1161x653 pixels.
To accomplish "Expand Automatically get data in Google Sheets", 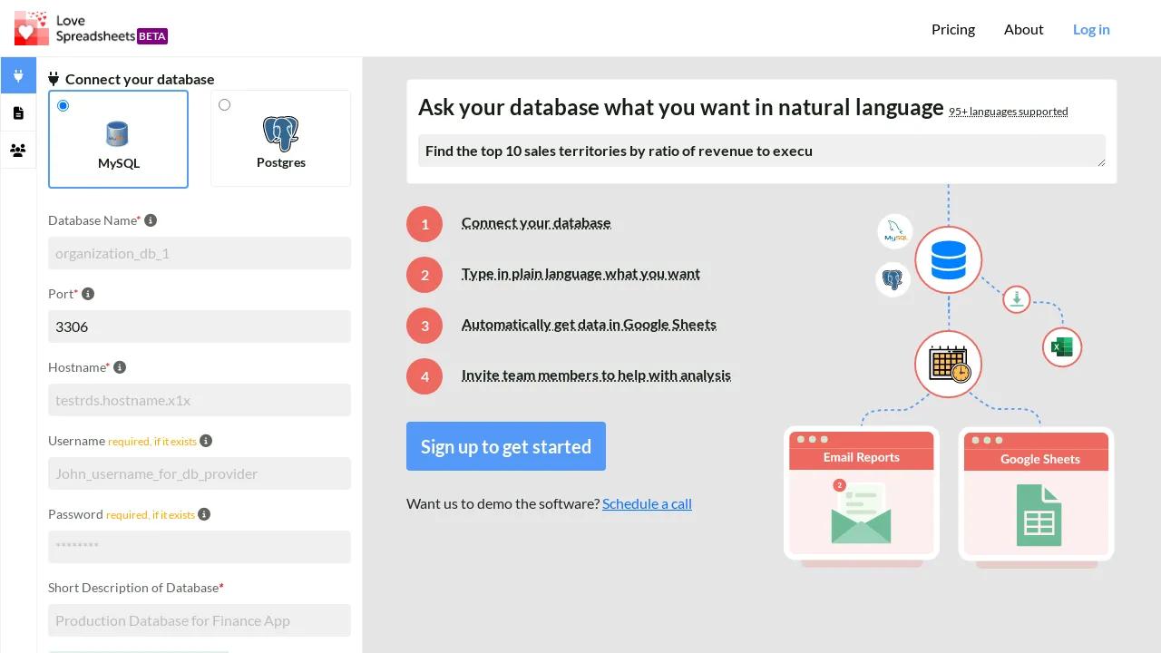I will 589,325.
